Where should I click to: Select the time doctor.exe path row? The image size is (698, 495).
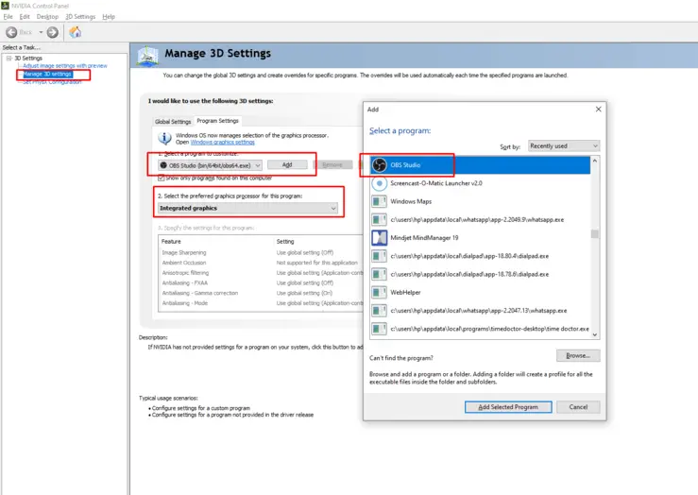click(x=481, y=329)
